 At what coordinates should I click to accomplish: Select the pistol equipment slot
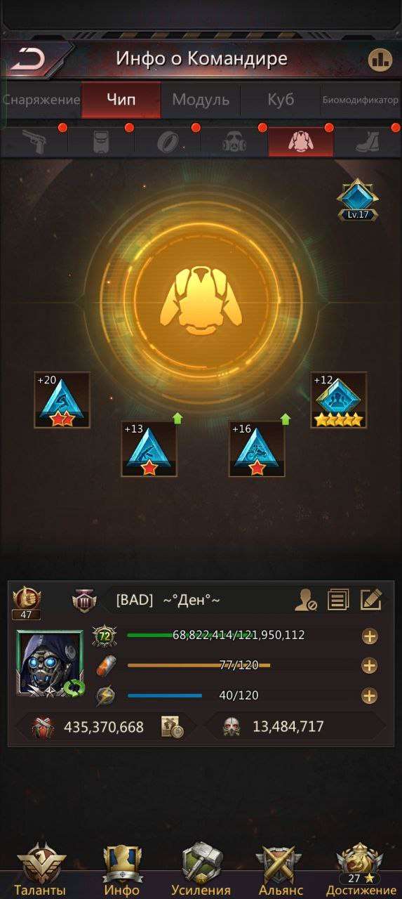pyautogui.click(x=33, y=141)
